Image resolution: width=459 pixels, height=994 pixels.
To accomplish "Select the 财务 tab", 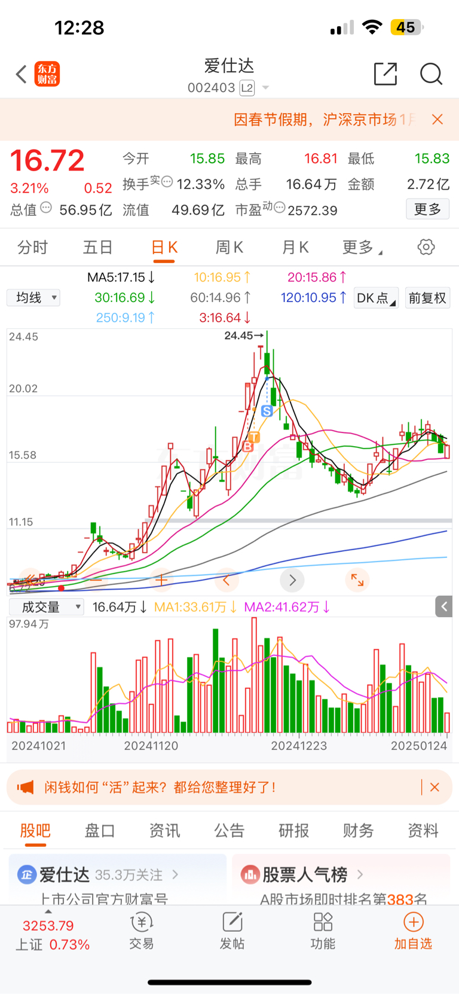I will [359, 830].
